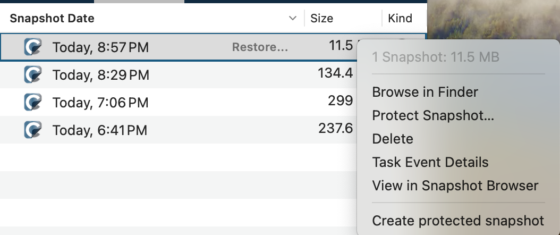The height and width of the screenshot is (235, 560).
Task: Click the 7:06 PM snapshot icon
Action: 33,102
